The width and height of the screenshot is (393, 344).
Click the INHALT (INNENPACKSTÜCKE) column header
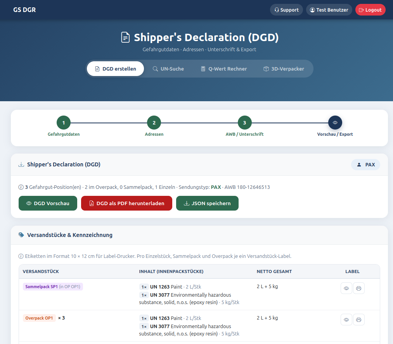click(x=171, y=271)
